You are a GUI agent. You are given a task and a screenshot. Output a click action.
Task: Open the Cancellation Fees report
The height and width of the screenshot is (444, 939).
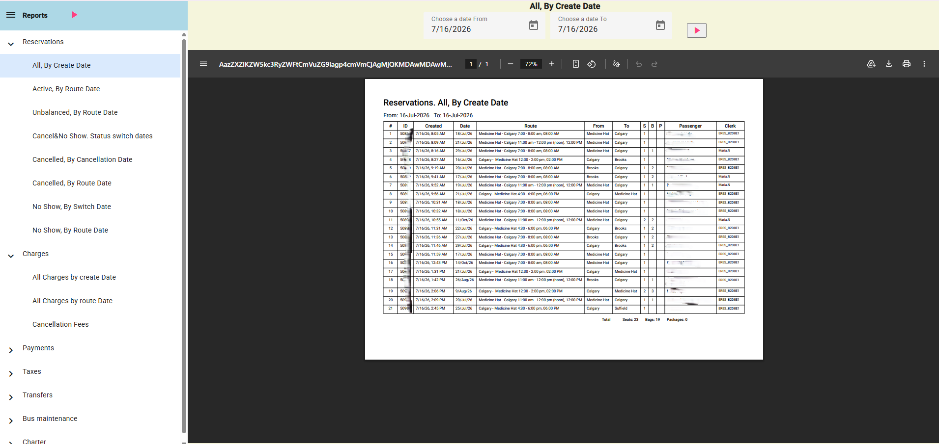[x=90, y=324]
